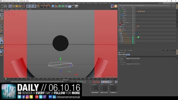The height and width of the screenshot is (100, 178).
Task: Open the spline pen tool icon
Action: coord(56,6)
